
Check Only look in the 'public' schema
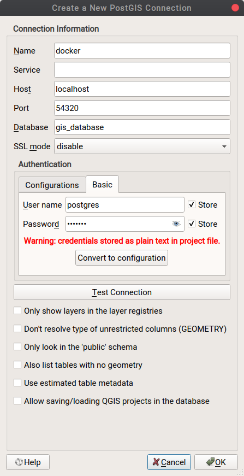click(17, 346)
